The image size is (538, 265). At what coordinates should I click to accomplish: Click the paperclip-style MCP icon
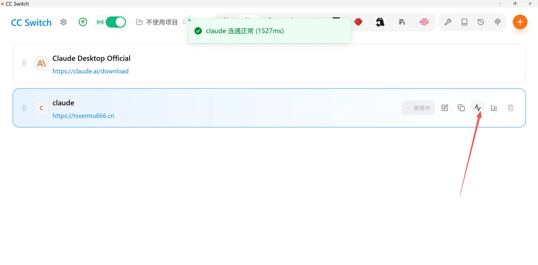pyautogui.click(x=497, y=22)
